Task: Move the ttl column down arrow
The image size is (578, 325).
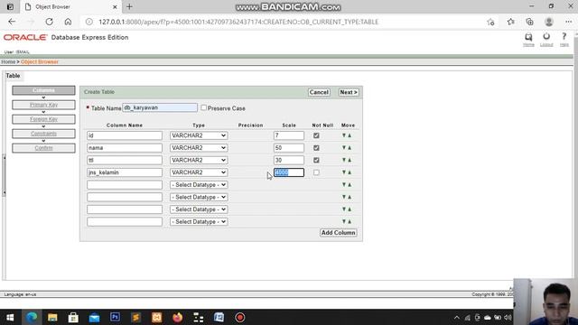Action: tap(344, 161)
